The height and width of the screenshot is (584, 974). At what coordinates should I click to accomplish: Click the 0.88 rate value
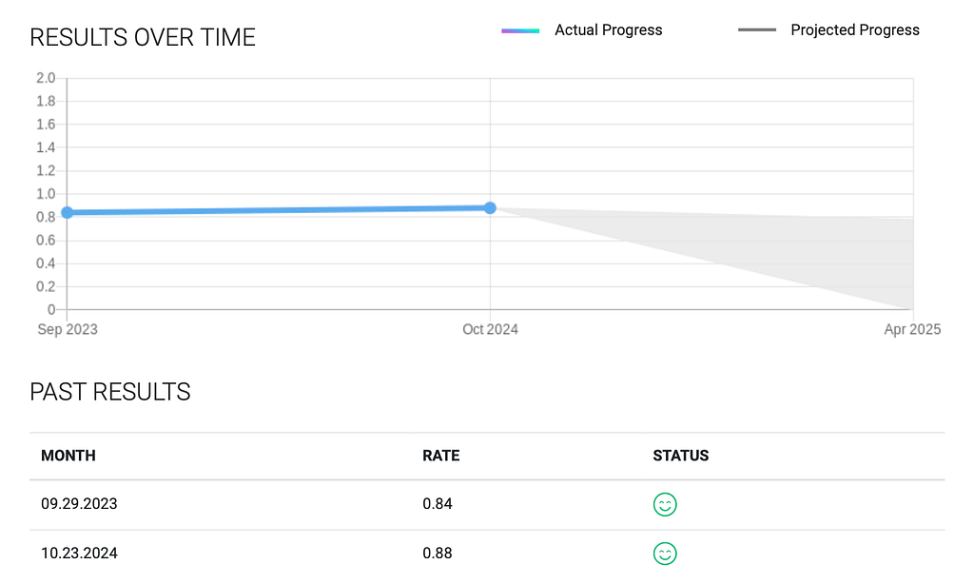(438, 553)
